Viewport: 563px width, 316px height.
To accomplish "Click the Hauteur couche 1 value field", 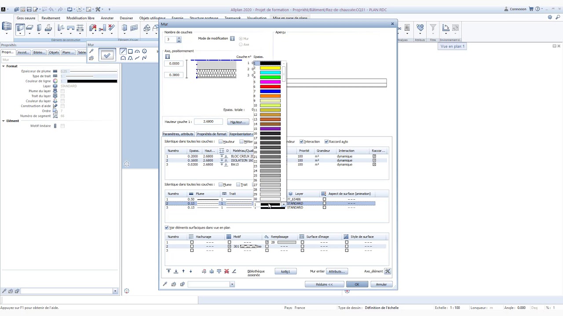I will [x=208, y=122].
